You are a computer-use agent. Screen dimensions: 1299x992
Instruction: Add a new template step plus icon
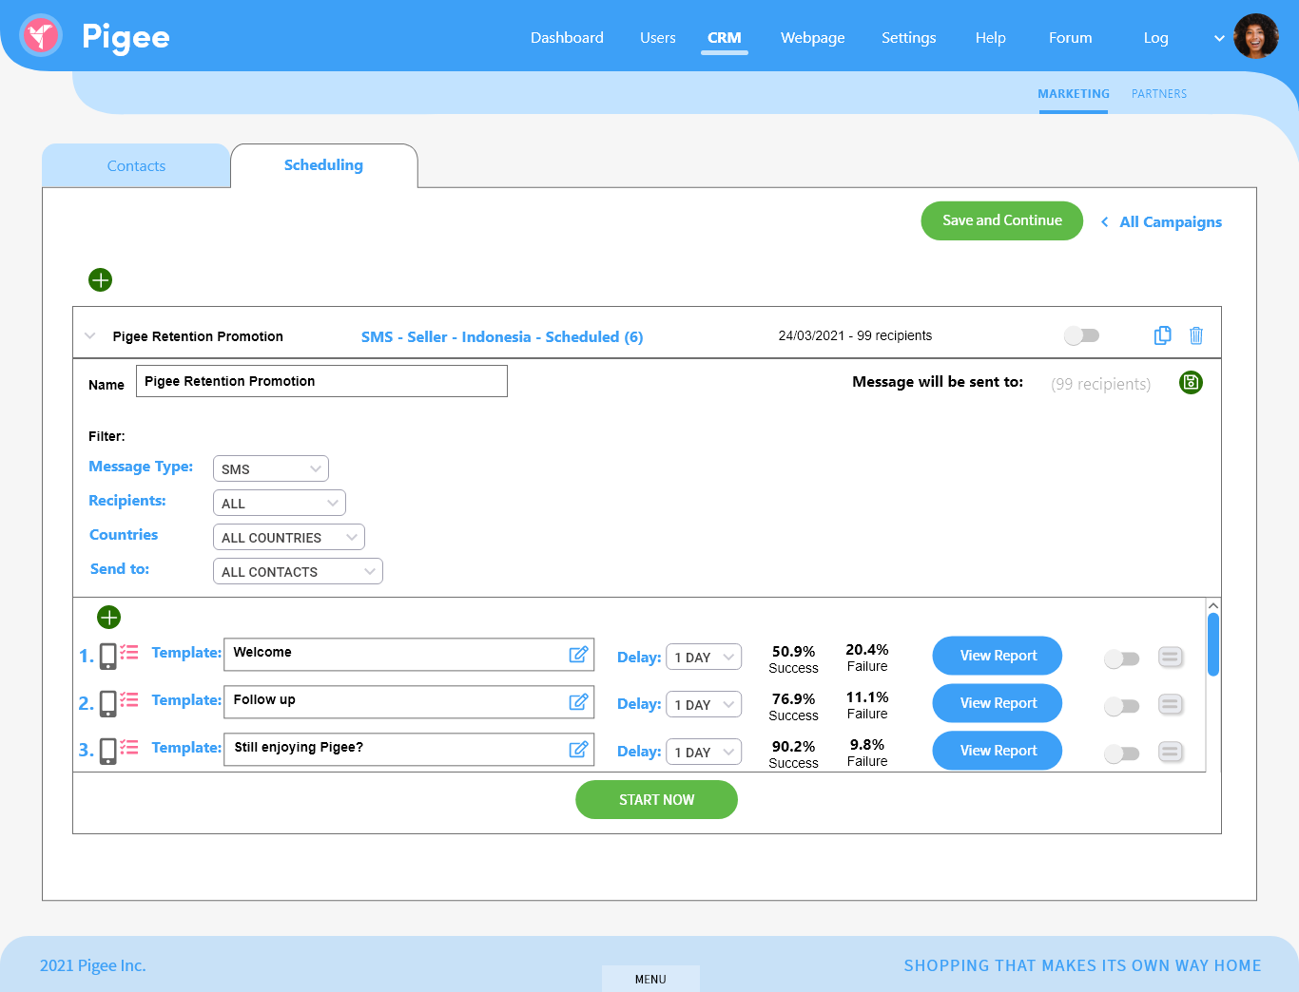pyautogui.click(x=109, y=617)
